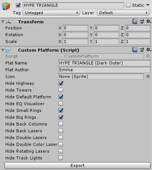Image resolution: width=152 pixels, height=170 pixels.
Task: Click the C# script icon of Custom Platform
Action: [8, 50]
